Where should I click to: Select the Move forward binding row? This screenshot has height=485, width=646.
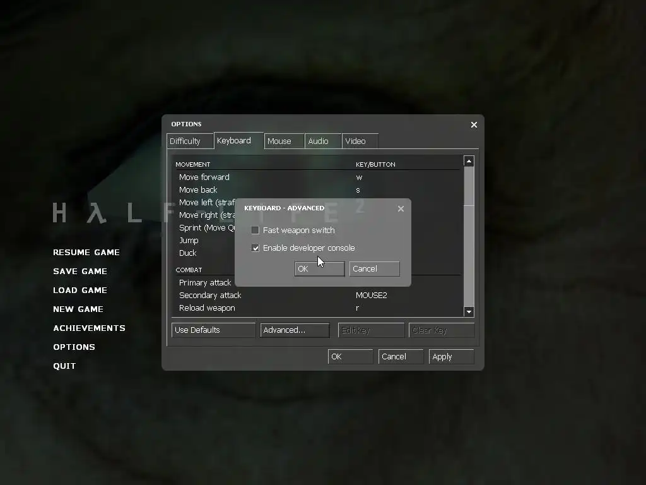click(317, 177)
